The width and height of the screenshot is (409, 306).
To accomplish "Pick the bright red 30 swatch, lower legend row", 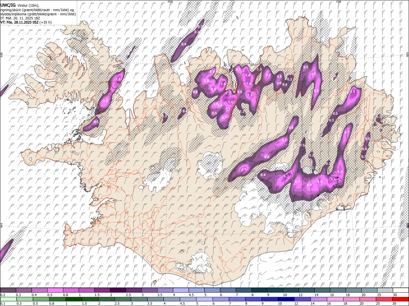I will (x=400, y=299).
